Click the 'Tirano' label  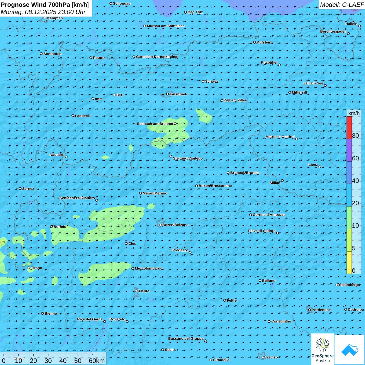(x=36, y=268)
